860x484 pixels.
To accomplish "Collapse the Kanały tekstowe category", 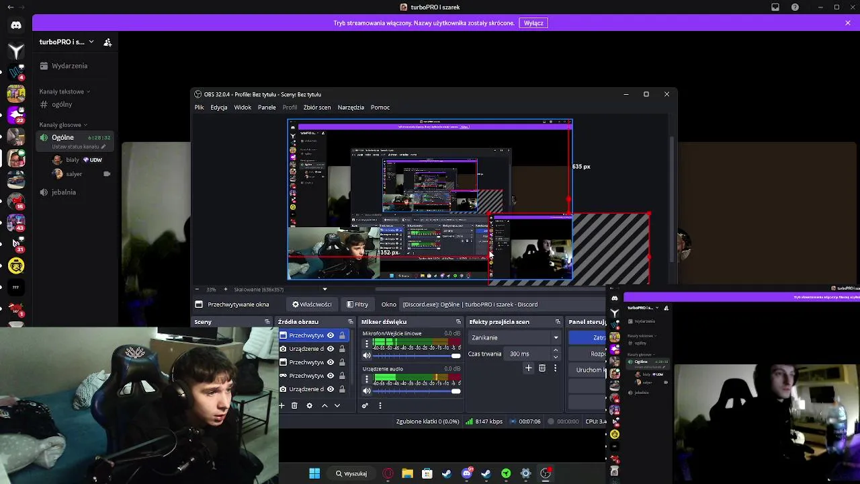I will coord(64,91).
